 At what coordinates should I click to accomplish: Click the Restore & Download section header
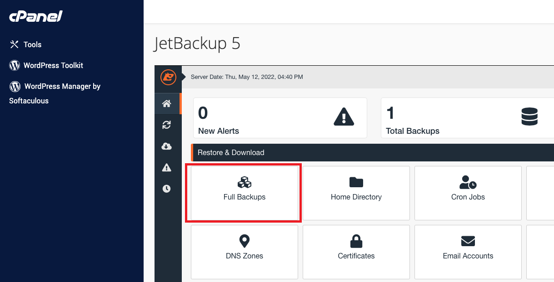coord(373,152)
